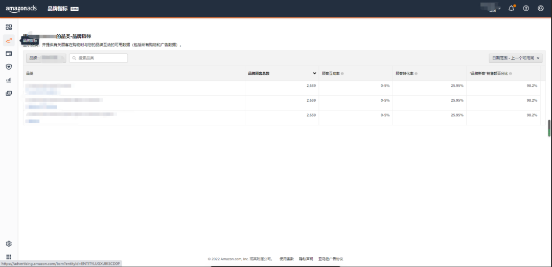Click the search magnifier in 搜索品类 box

(74, 58)
